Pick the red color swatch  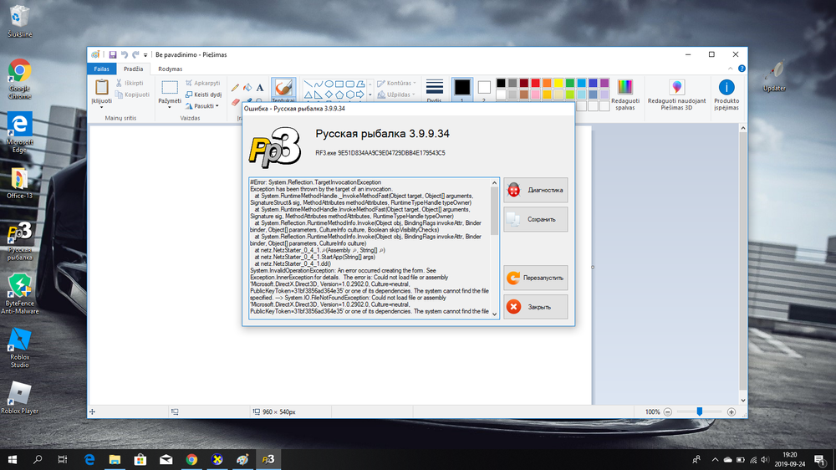click(x=536, y=83)
